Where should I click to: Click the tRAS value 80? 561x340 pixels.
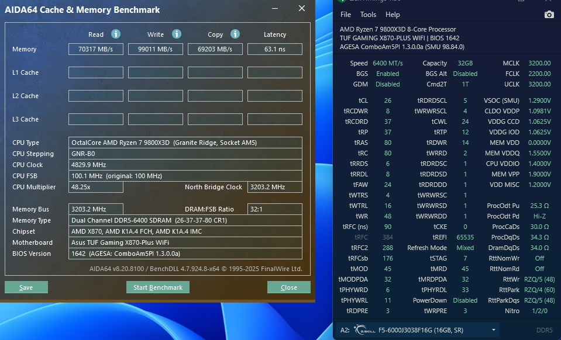(x=387, y=143)
